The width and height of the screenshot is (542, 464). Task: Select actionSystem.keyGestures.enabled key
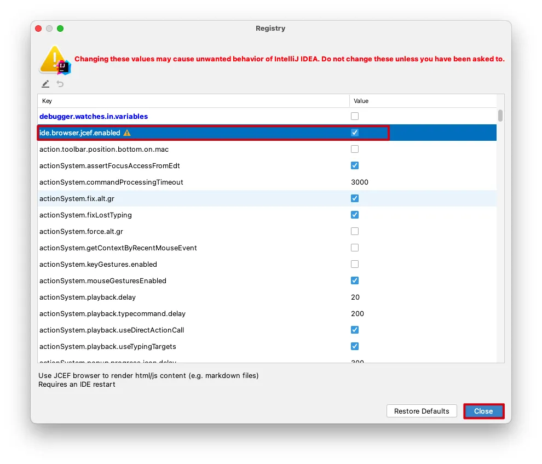98,264
